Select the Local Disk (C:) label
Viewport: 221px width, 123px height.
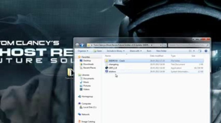(x=90, y=107)
